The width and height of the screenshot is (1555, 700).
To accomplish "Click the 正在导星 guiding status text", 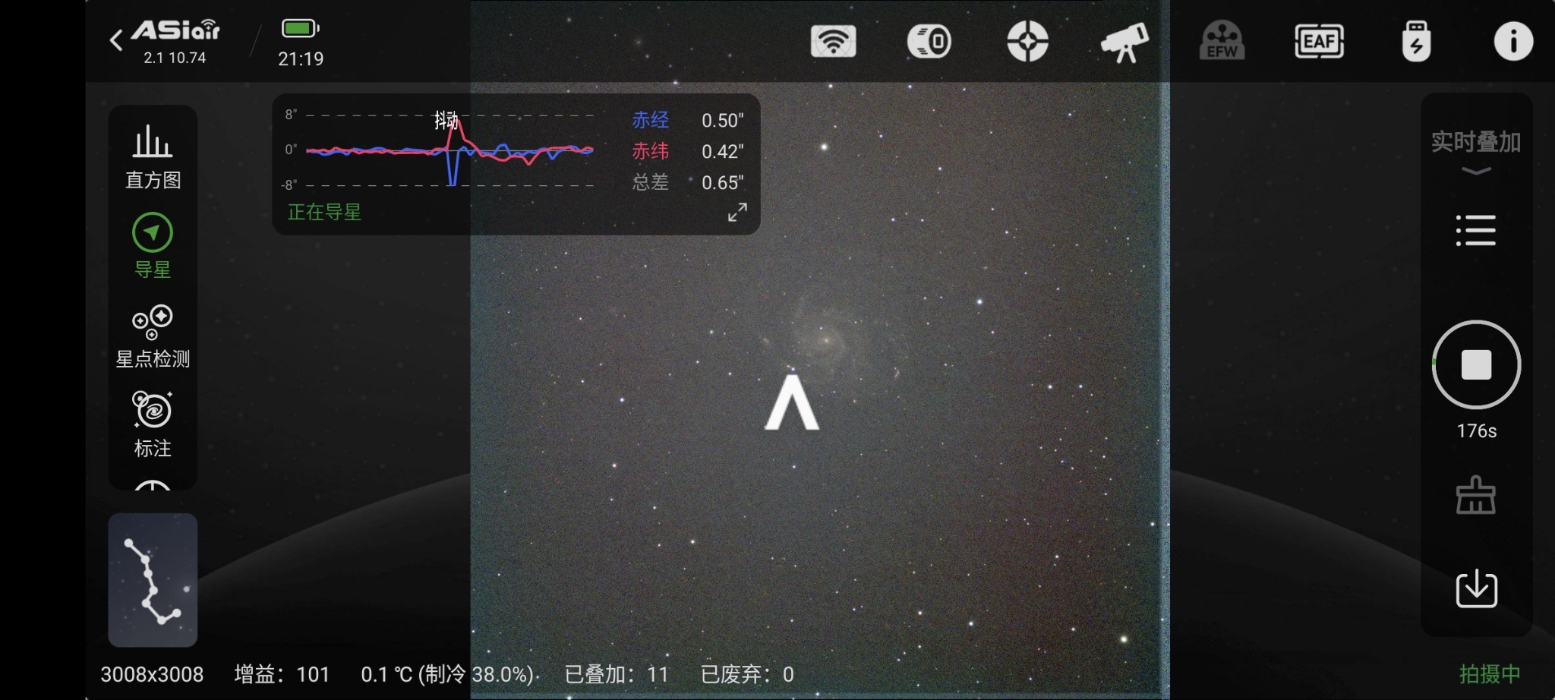I will pos(324,212).
